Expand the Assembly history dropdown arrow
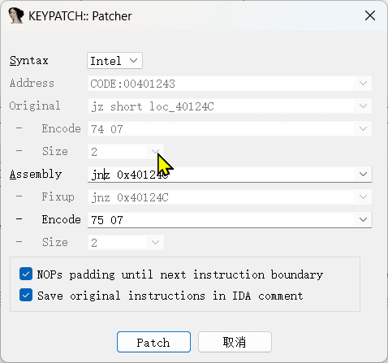Viewport: 388px width, 363px height. [363, 174]
